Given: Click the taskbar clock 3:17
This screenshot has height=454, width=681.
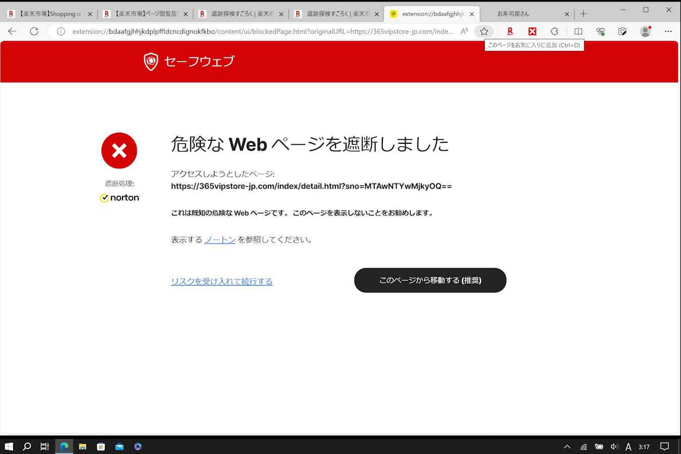Looking at the screenshot, I should [644, 446].
